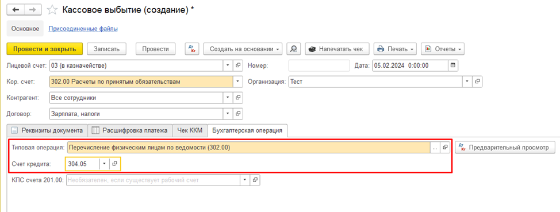560x212 pixels.
Task: Show Дт/Кт postings icon in toolbar
Action: click(192, 49)
